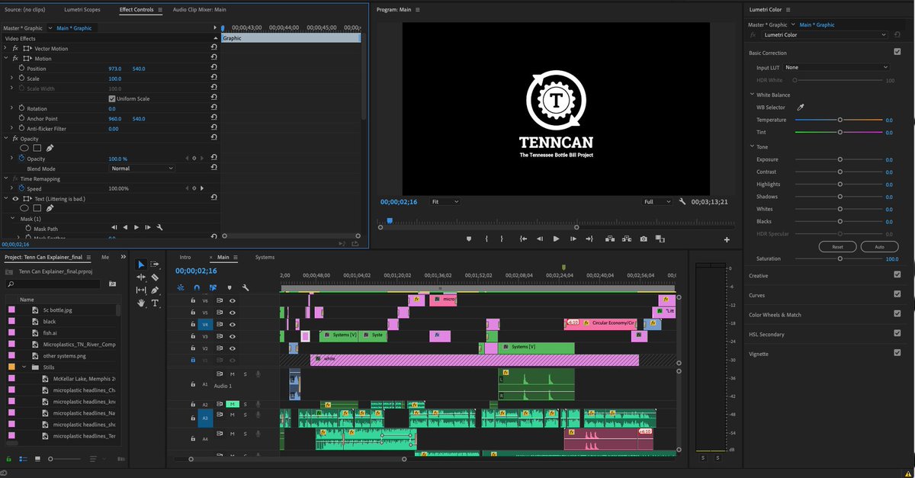Open the Input LUT dropdown
Screen dimensions: 915x478
836,67
